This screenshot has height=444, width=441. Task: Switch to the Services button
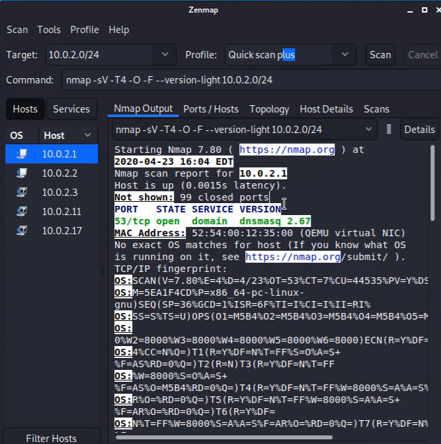click(71, 109)
